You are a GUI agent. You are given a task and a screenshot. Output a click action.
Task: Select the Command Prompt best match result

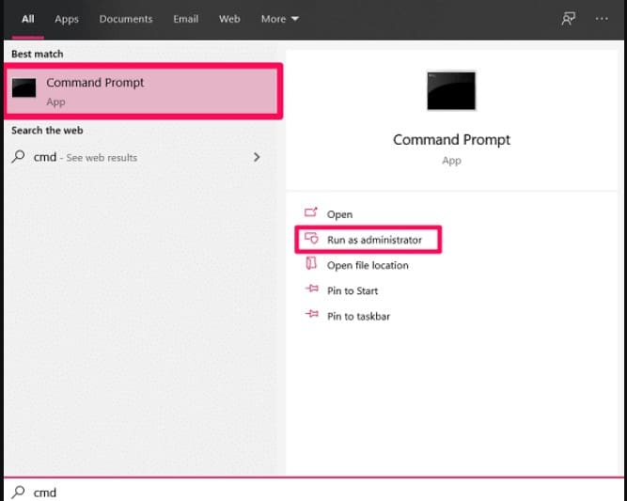(x=143, y=91)
